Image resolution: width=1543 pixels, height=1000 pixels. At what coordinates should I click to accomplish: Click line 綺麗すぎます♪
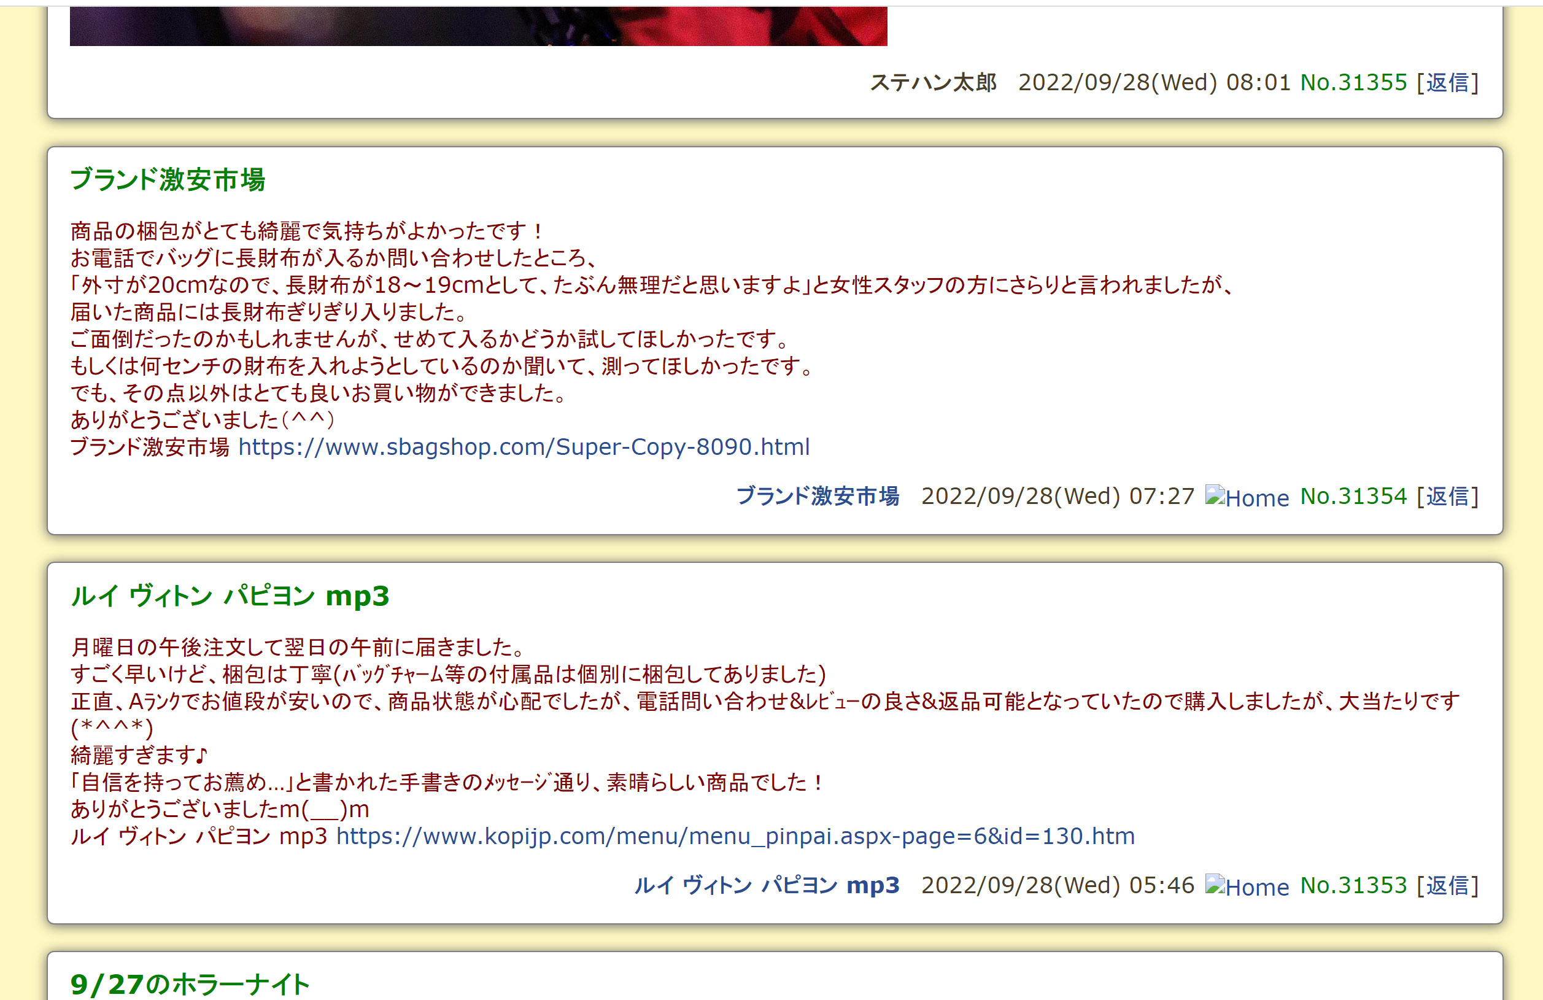[x=139, y=755]
